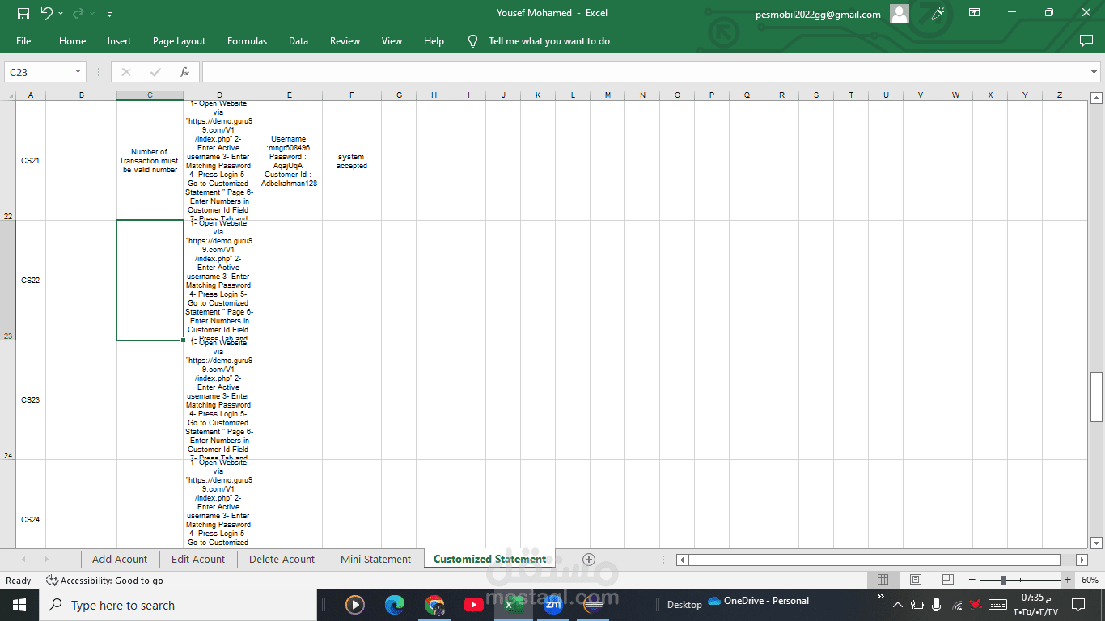The width and height of the screenshot is (1105, 621).
Task: Click cell containing CS24
Action: (x=30, y=504)
